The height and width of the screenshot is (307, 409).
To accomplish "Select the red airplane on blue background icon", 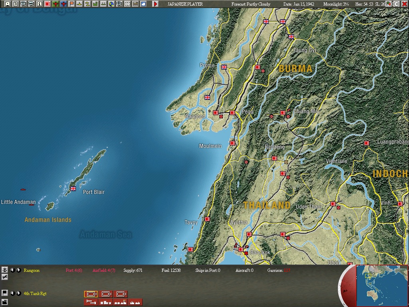I will click(64, 4).
